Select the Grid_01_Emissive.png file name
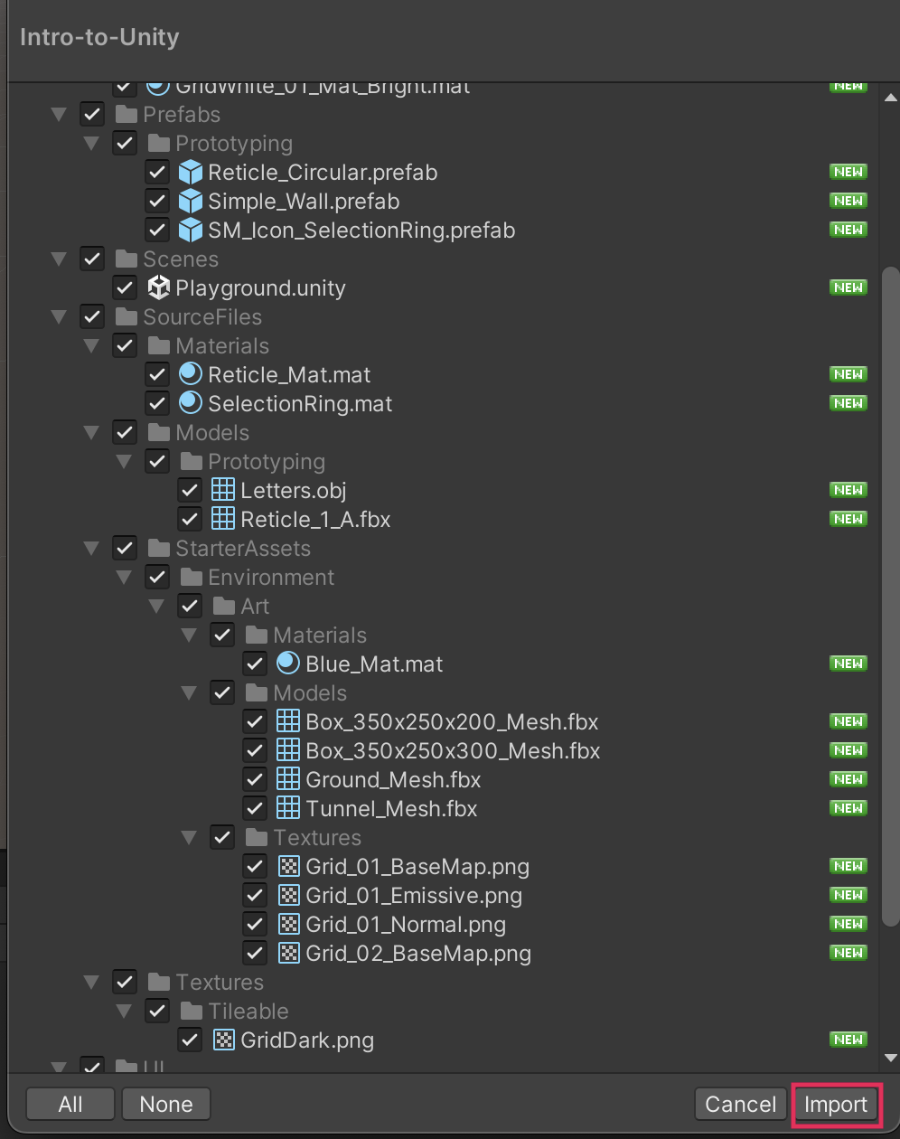900x1139 pixels. (414, 895)
